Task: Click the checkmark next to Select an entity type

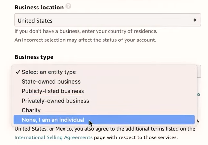Action: pyautogui.click(x=18, y=72)
